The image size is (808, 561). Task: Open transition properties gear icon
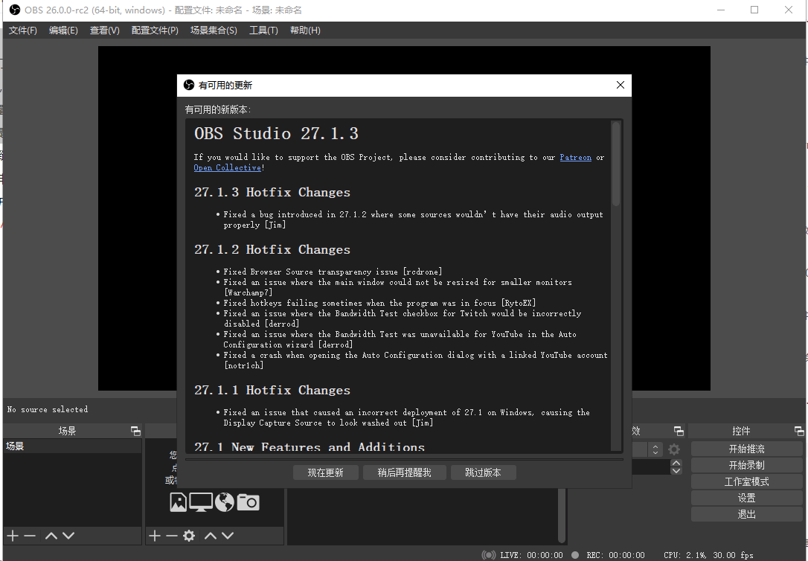point(674,449)
